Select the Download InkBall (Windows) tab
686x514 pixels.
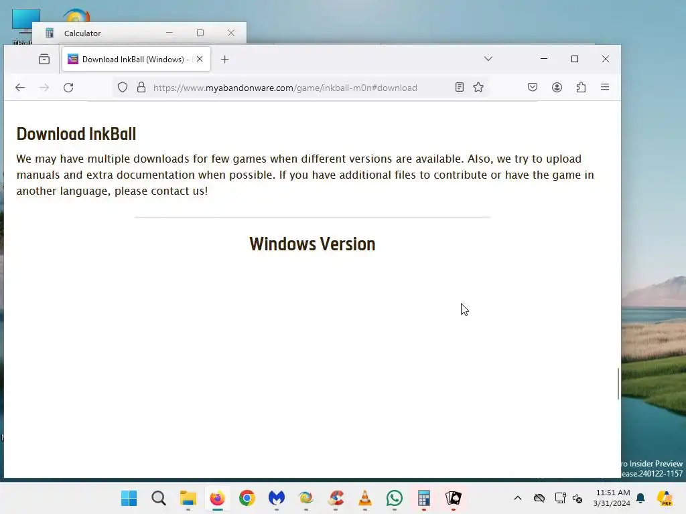[136, 59]
